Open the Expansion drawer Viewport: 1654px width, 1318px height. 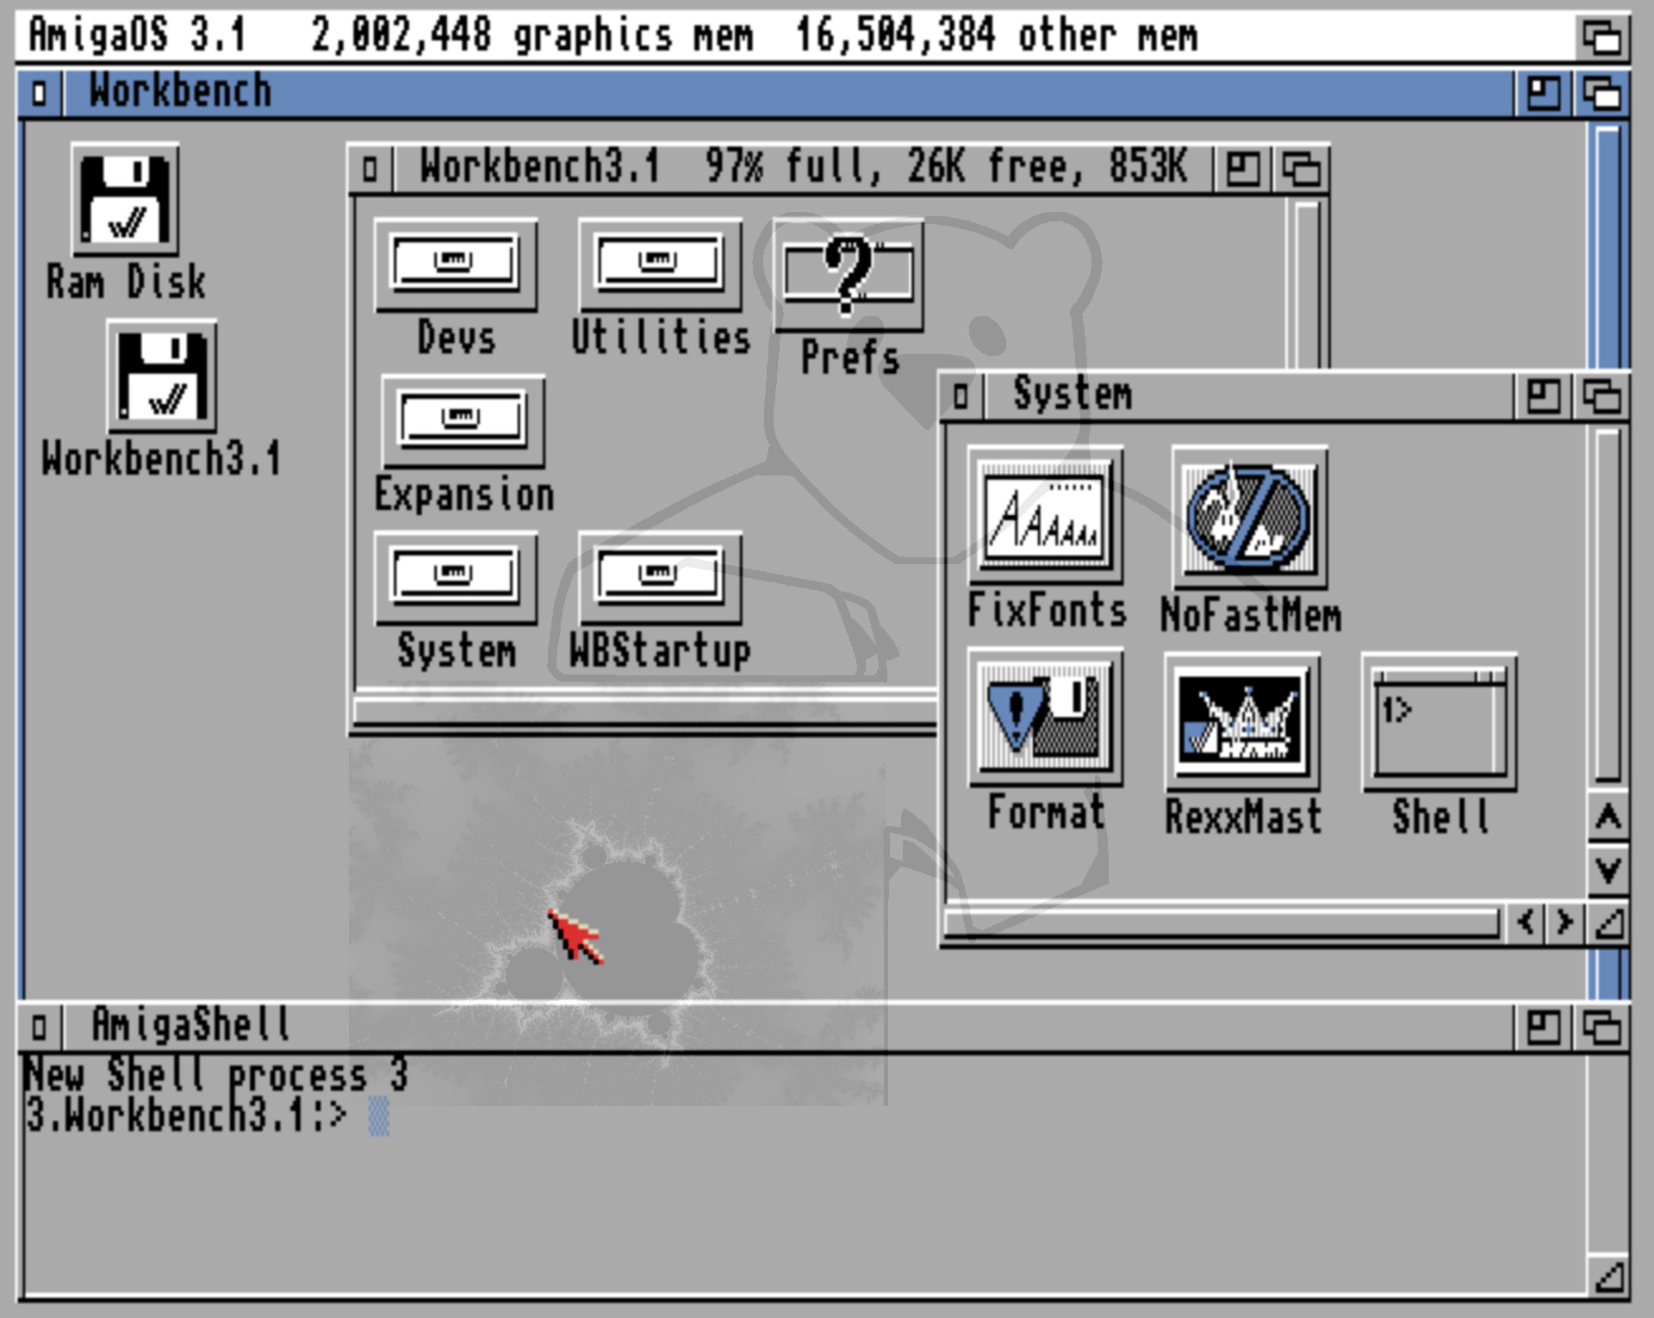point(463,420)
